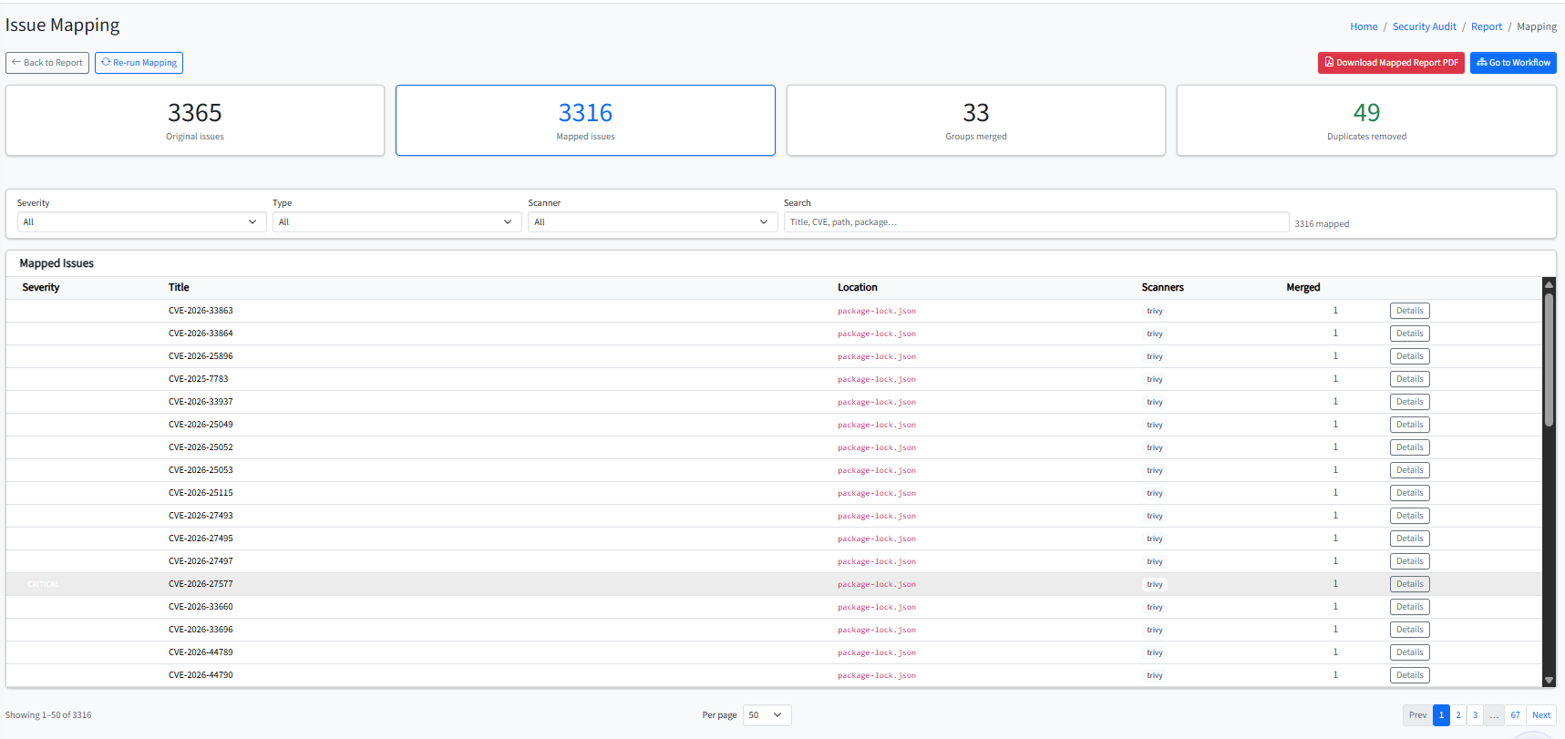Click the Scanners column header

click(1162, 287)
